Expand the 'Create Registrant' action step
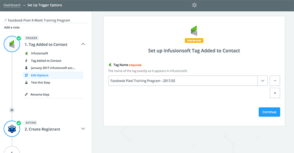 coord(83,129)
